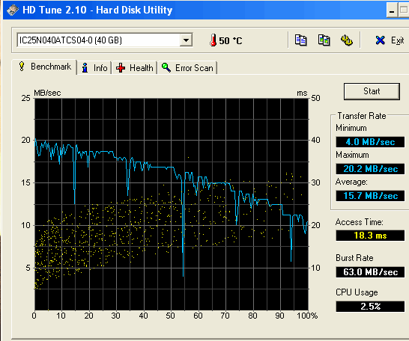409x341 pixels.
Task: Select the IC25N040ATCS04-0 drive combo box
Action: pyautogui.click(x=105, y=40)
